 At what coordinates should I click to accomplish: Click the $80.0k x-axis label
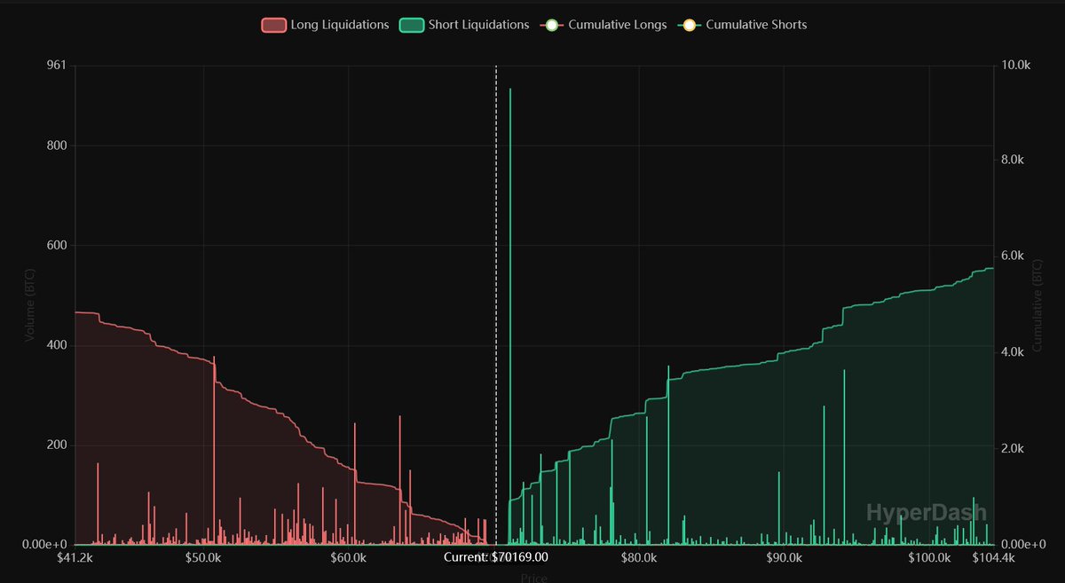pyautogui.click(x=639, y=557)
